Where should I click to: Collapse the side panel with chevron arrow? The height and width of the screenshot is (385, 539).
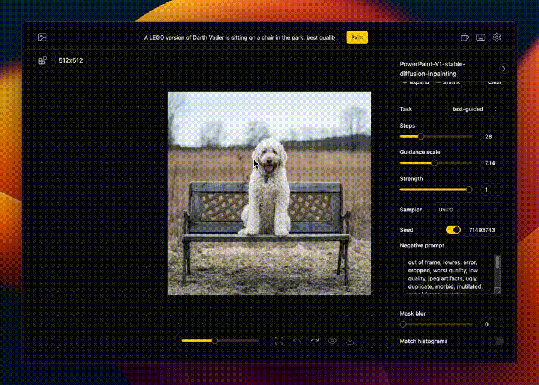[x=504, y=69]
